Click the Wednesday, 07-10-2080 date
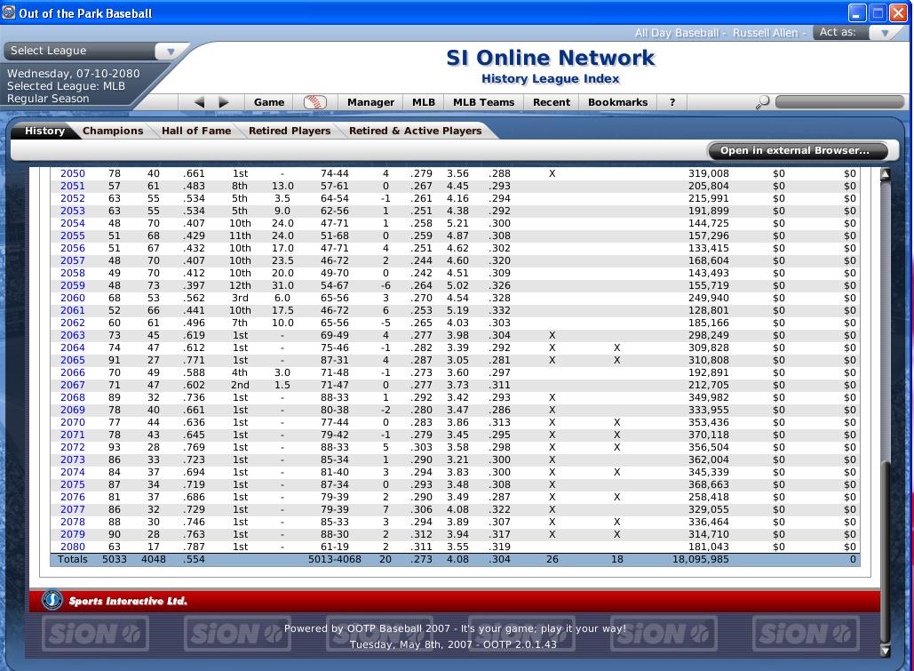Image resolution: width=914 pixels, height=671 pixels. pyautogui.click(x=74, y=74)
